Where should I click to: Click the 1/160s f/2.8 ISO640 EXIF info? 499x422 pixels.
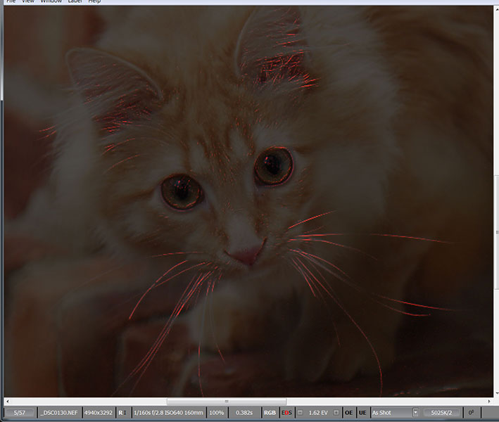pyautogui.click(x=167, y=412)
